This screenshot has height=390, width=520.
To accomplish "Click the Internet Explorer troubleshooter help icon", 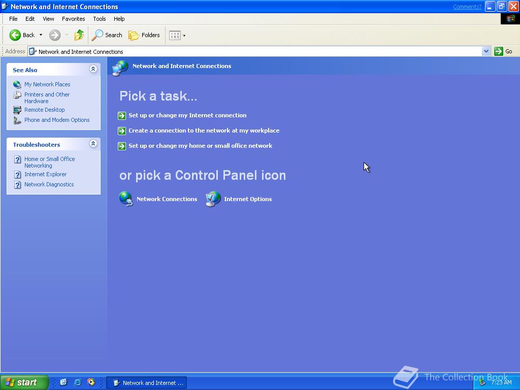I will [x=18, y=175].
